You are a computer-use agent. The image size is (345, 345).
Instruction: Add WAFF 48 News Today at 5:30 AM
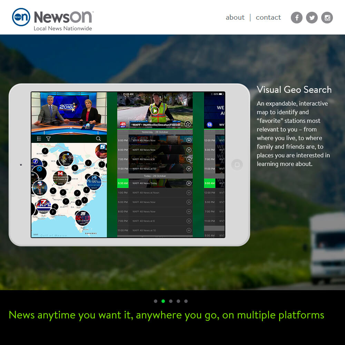[x=189, y=183]
